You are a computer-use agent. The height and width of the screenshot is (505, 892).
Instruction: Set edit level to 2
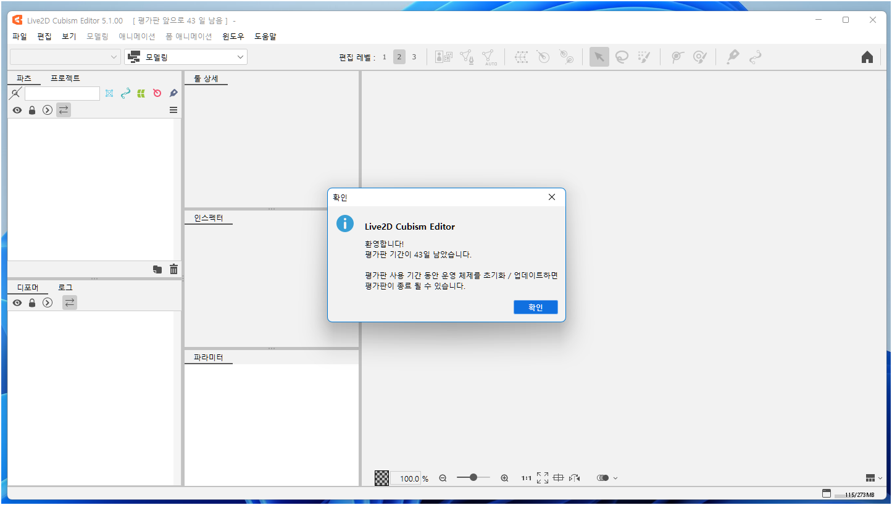(x=399, y=57)
